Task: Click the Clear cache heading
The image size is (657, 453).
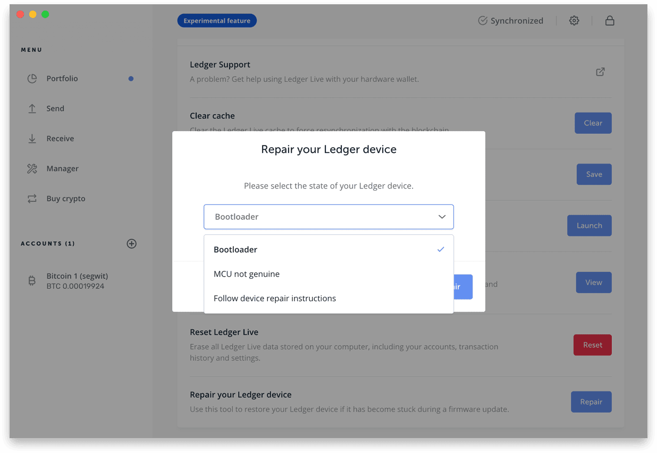Action: pyautogui.click(x=212, y=116)
